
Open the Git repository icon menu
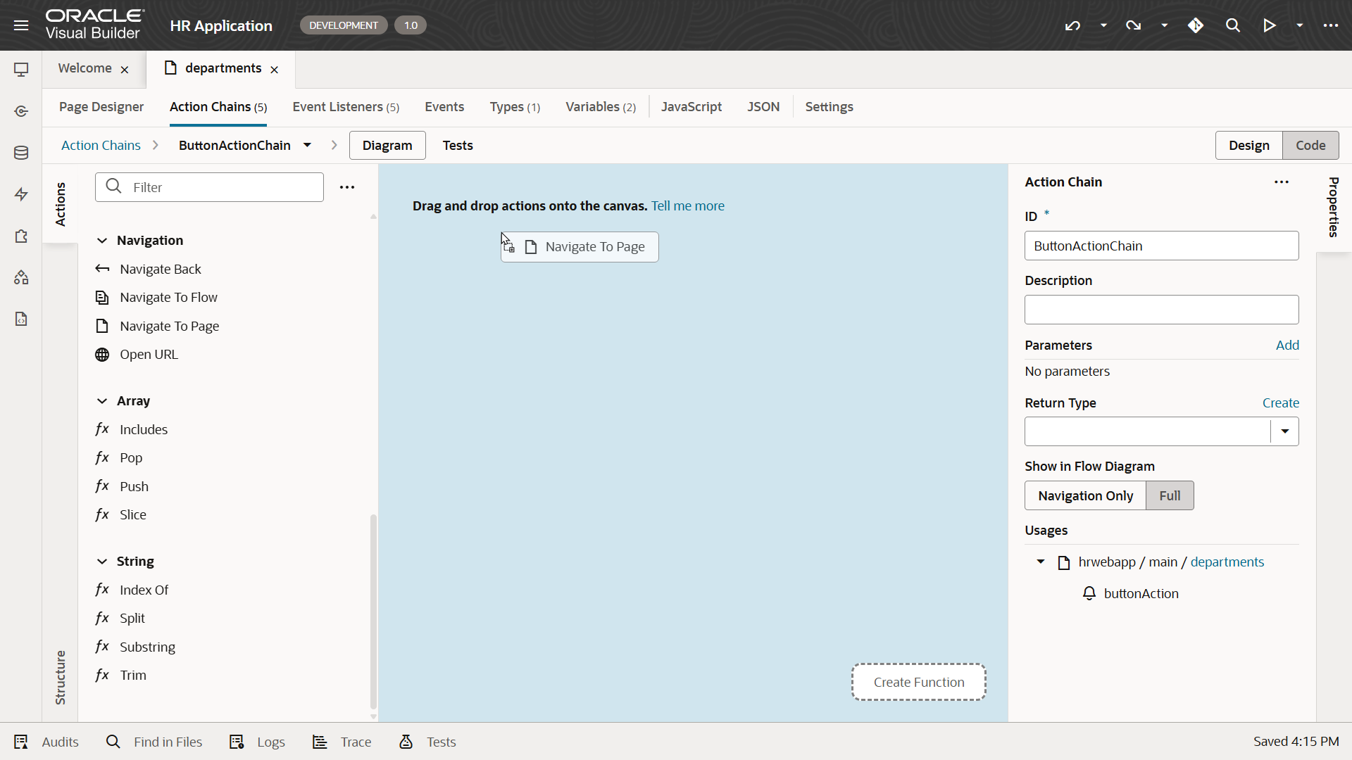click(1196, 25)
